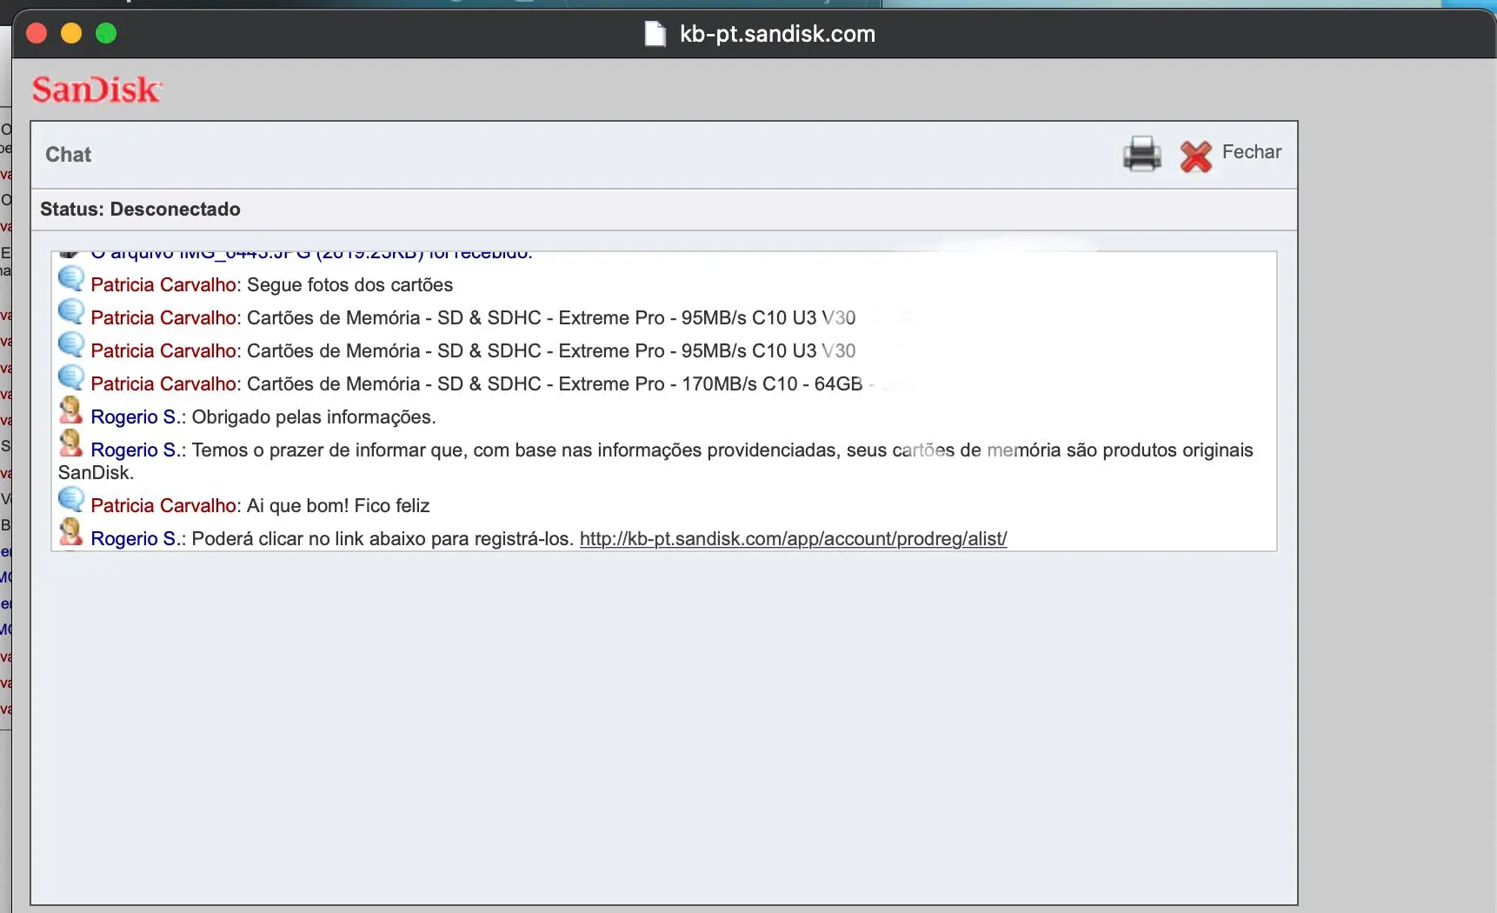Click the "Temos o prazer de informar" message
The height and width of the screenshot is (913, 1497).
655,462
